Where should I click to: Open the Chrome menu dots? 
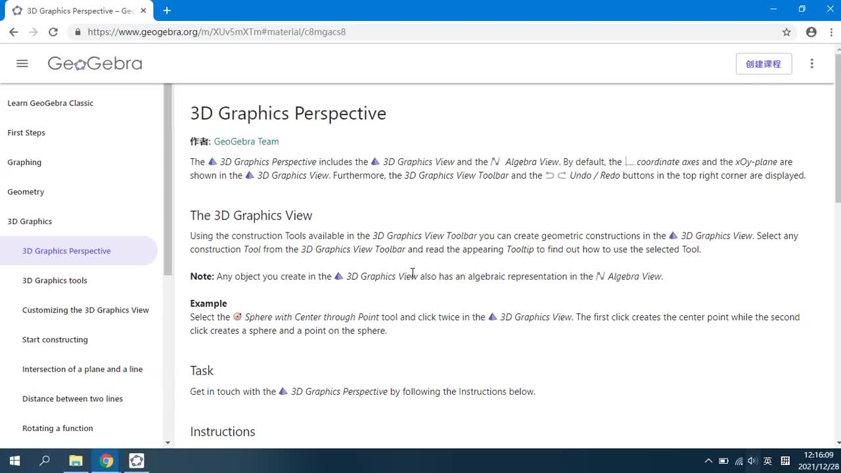pos(831,32)
